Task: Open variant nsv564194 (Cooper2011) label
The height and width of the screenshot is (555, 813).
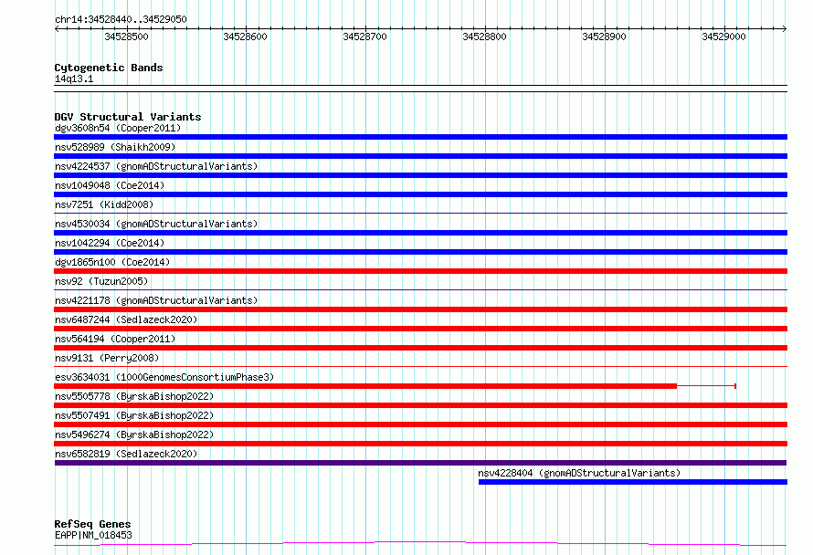Action: (115, 339)
